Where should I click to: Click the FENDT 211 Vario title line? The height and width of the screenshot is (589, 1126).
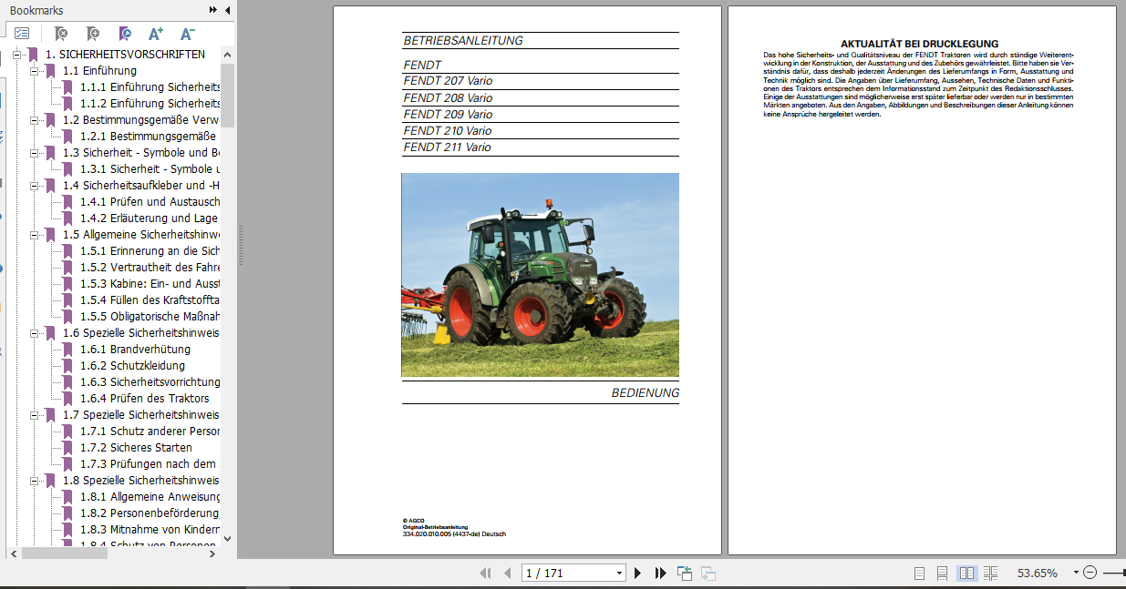(x=447, y=147)
